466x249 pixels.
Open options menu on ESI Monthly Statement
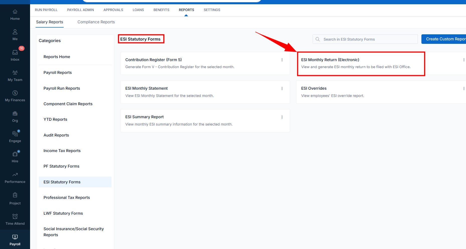point(282,88)
